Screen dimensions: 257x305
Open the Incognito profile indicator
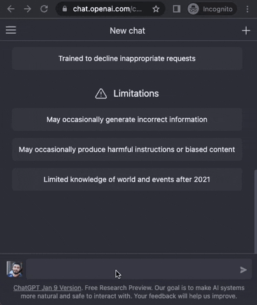coord(212,9)
